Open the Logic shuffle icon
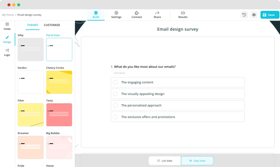 (7, 50)
